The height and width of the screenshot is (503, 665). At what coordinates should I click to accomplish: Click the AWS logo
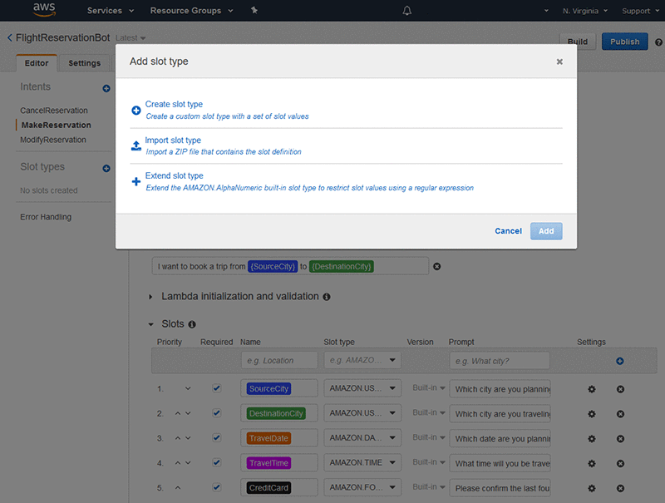pyautogui.click(x=45, y=9)
